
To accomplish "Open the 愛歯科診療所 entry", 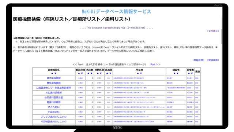I will point(54,102).
